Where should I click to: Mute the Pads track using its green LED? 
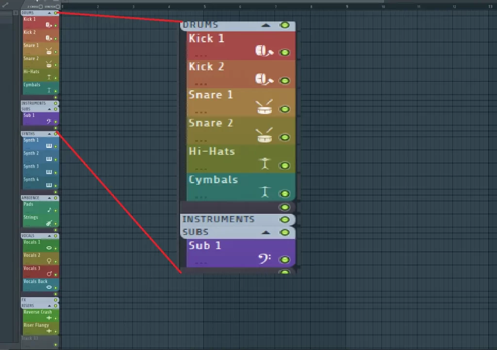pyautogui.click(x=55, y=211)
